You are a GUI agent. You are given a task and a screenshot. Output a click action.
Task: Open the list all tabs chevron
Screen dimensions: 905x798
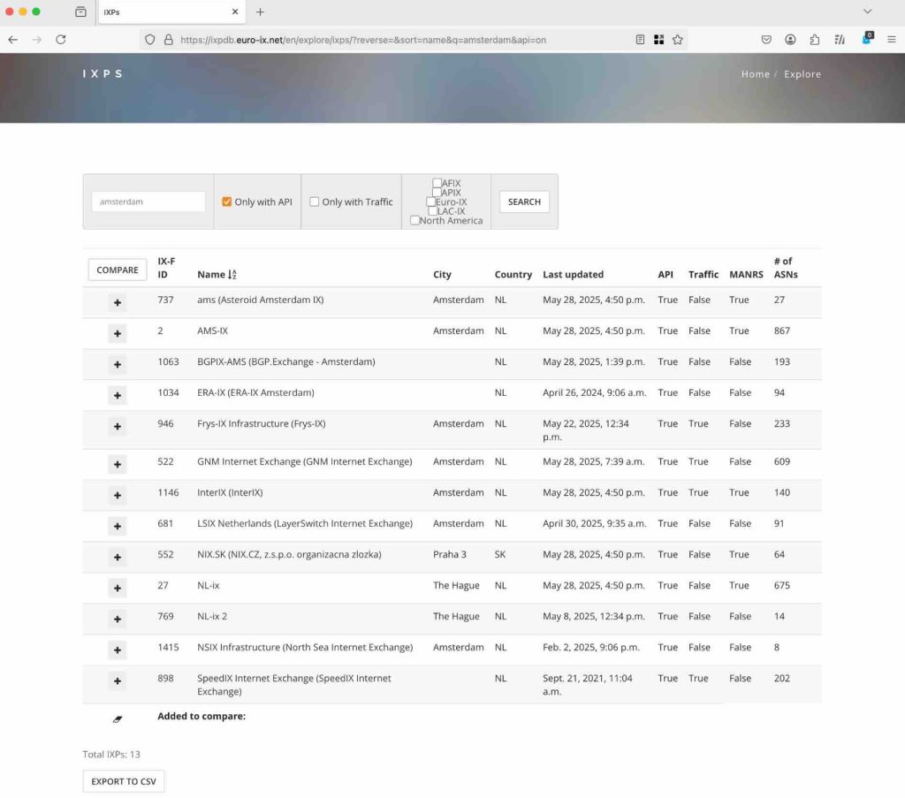(868, 11)
